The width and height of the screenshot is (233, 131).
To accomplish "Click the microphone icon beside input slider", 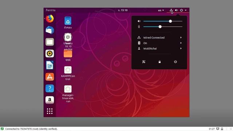I will (x=139, y=27).
